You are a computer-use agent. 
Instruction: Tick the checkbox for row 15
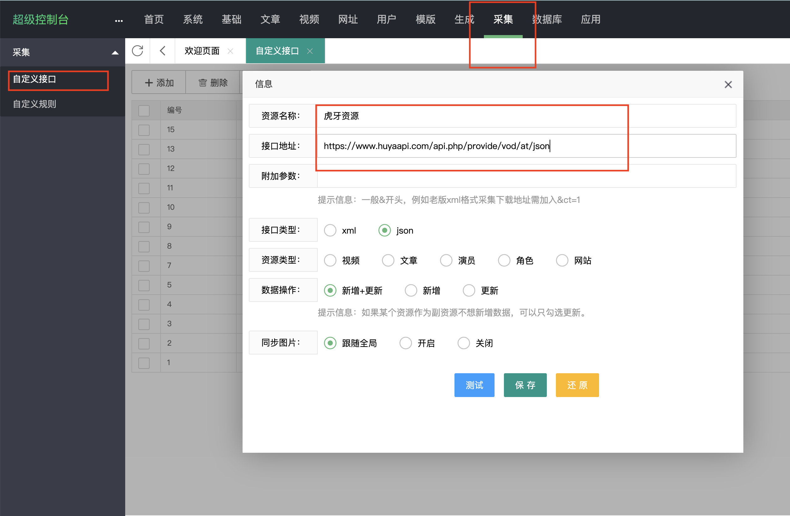pyautogui.click(x=144, y=130)
